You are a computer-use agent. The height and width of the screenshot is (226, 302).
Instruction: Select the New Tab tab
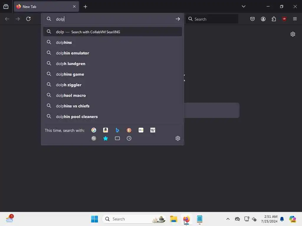[46, 6]
